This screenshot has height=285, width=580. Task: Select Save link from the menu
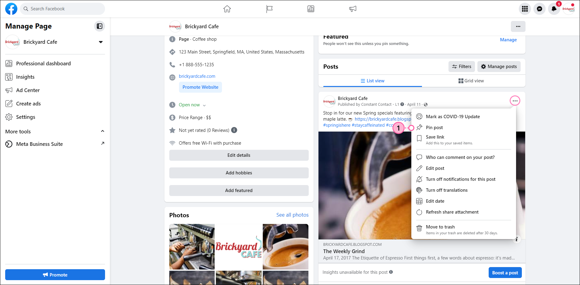(463, 140)
